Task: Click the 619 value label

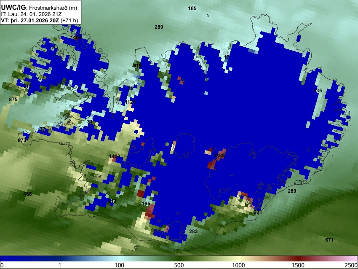Action: [x=137, y=66]
